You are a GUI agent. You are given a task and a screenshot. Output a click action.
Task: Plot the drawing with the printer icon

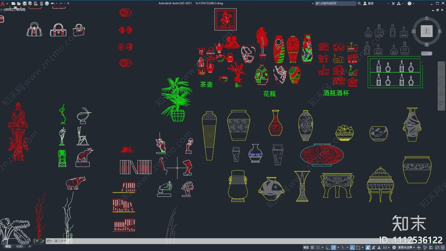click(x=47, y=3)
